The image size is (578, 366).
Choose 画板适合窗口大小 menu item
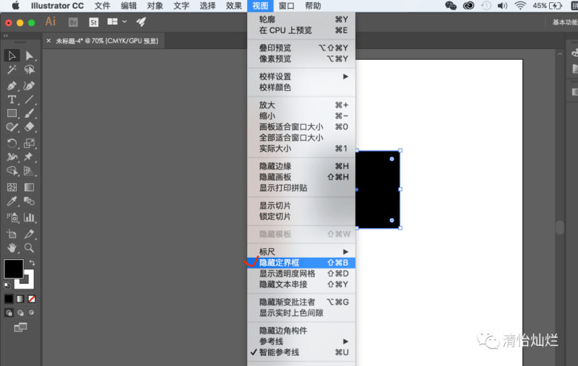[301, 127]
